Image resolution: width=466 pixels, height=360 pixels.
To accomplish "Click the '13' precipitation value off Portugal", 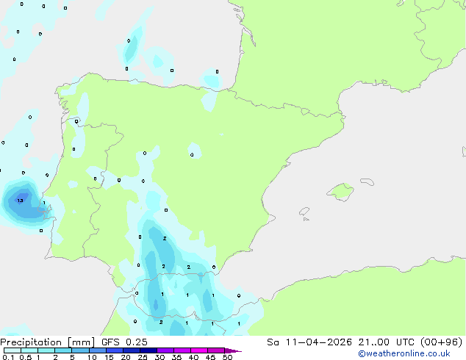I will point(20,201).
